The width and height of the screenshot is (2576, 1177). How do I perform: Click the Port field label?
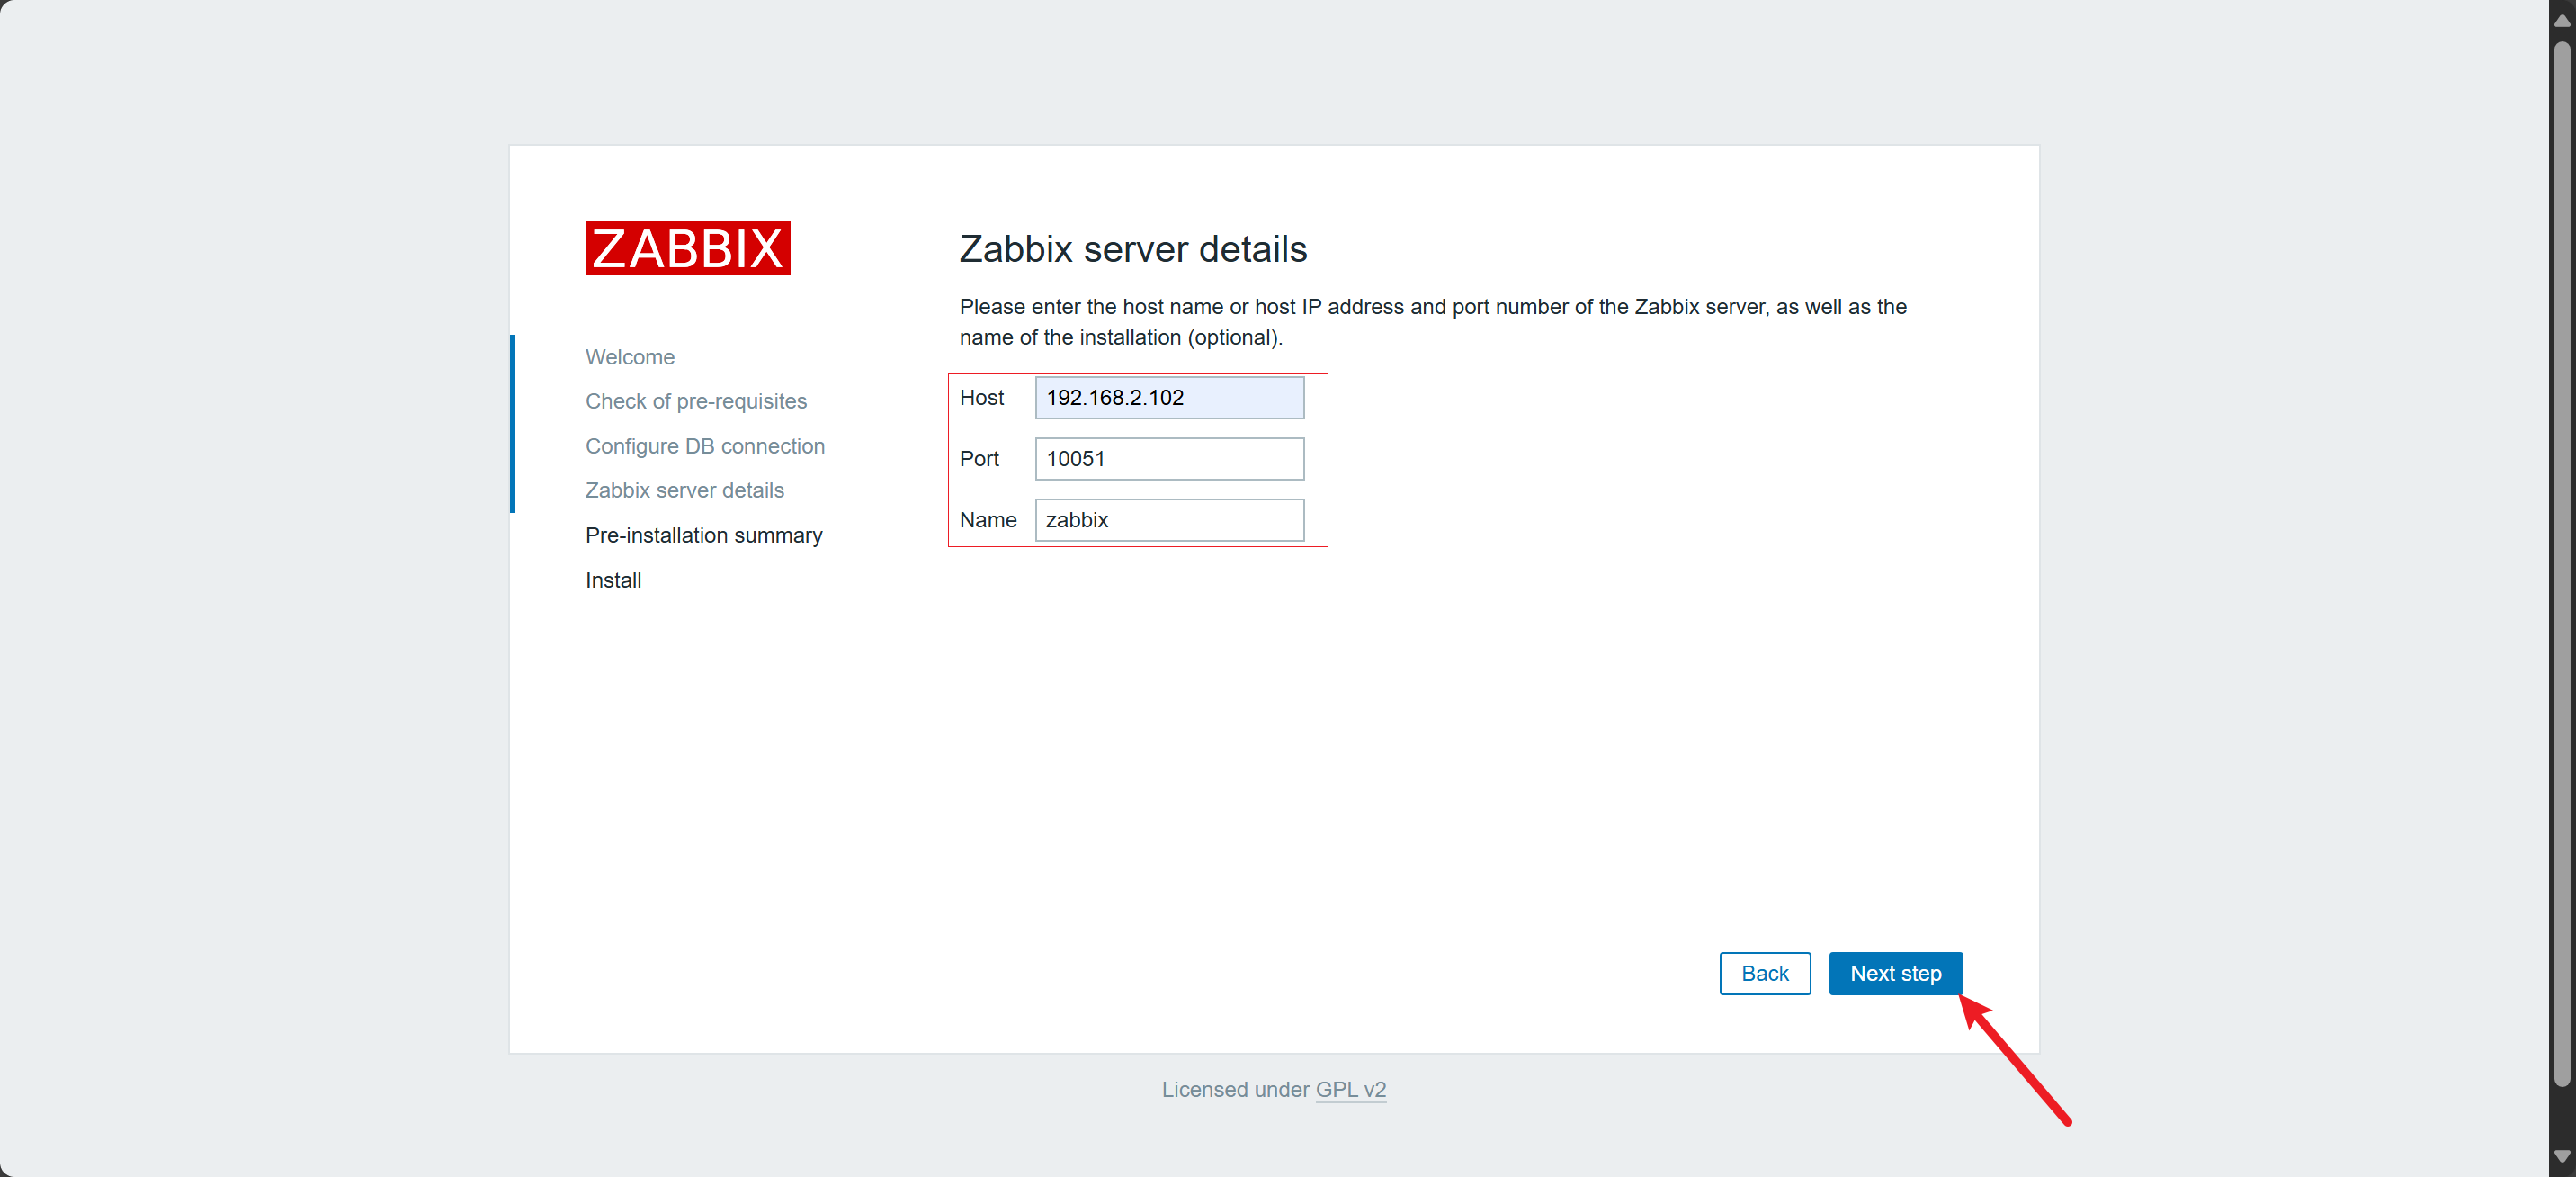(x=979, y=458)
